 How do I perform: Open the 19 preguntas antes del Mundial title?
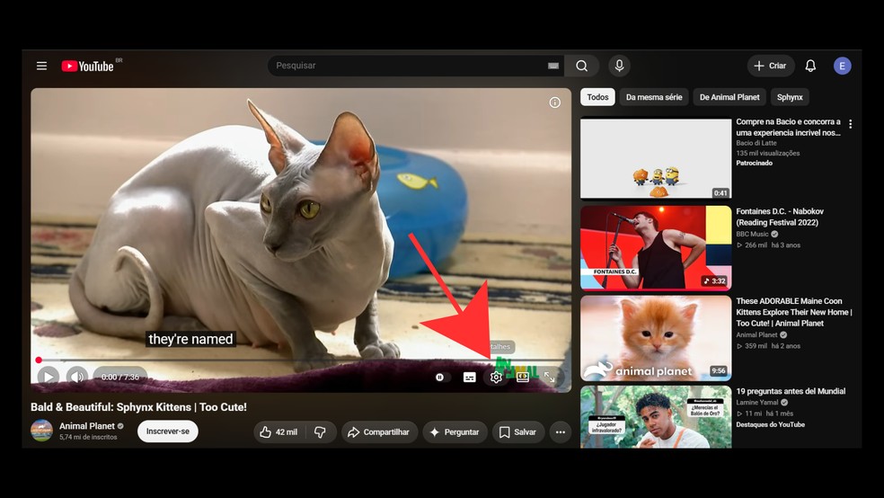click(791, 391)
